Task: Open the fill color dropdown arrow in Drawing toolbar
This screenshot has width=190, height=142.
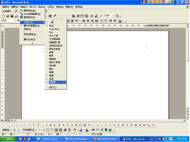Action: (x=78, y=130)
